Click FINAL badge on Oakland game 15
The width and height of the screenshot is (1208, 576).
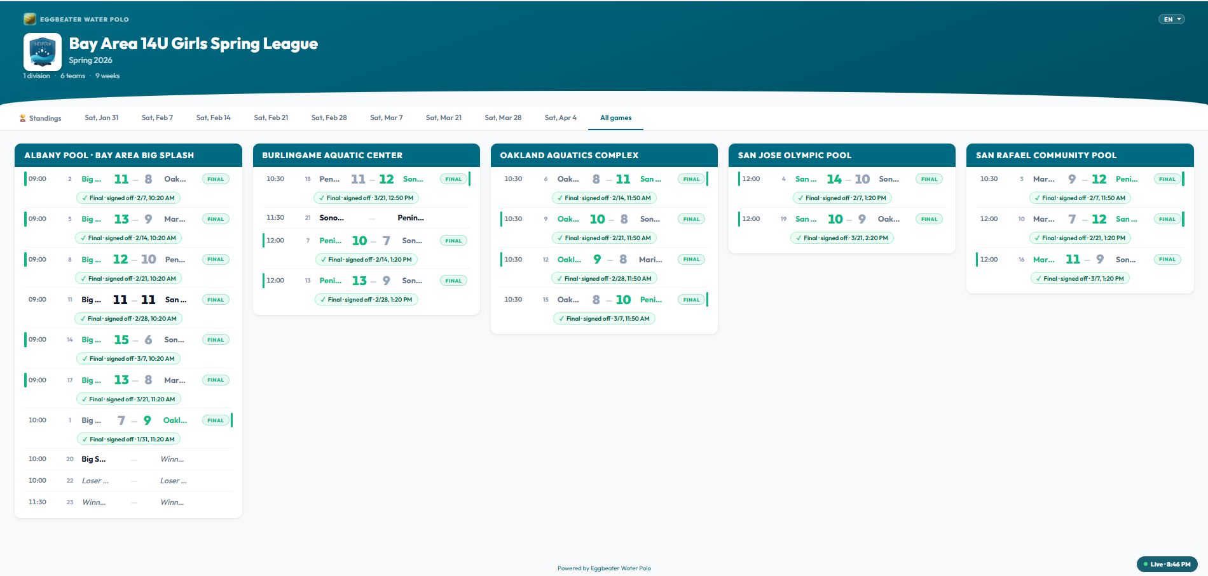(x=691, y=300)
